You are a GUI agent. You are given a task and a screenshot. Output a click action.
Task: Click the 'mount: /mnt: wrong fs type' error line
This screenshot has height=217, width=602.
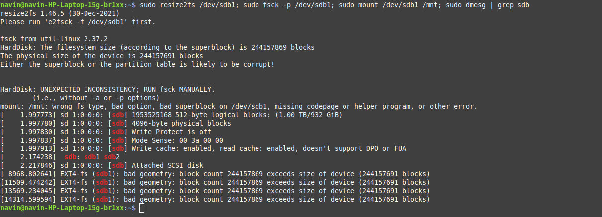coord(239,107)
